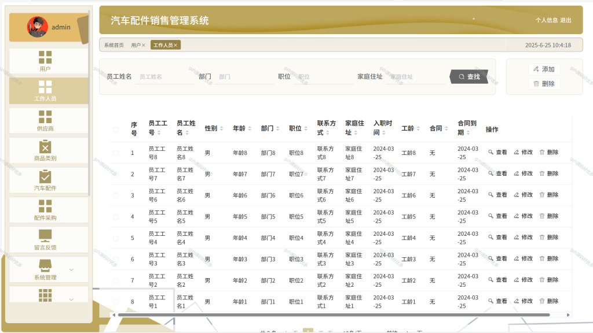Open the 配件采购 grid icon
The width and height of the screenshot is (593, 333).
(45, 206)
